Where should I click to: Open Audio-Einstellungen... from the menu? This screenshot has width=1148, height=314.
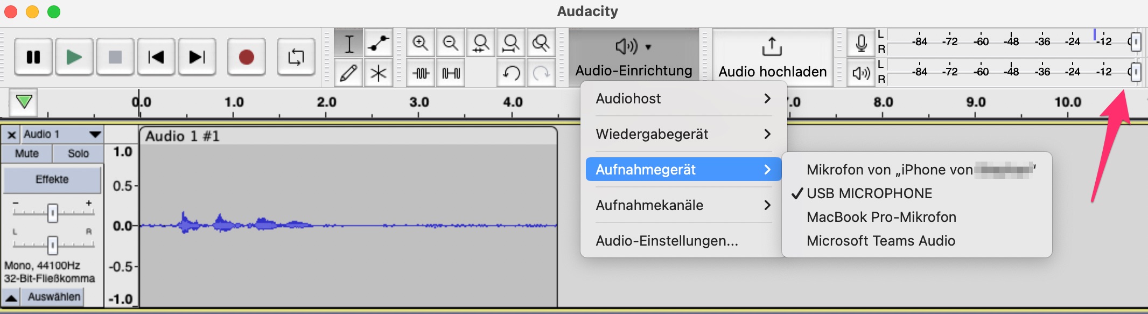(683, 241)
